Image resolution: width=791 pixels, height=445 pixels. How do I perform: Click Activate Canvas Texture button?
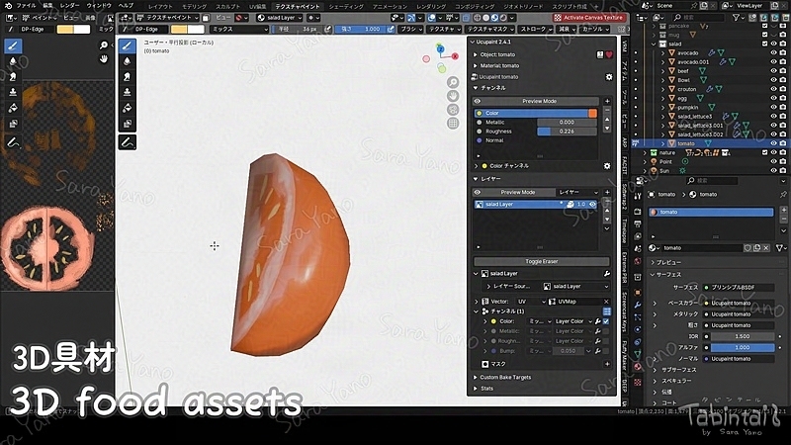pos(588,18)
